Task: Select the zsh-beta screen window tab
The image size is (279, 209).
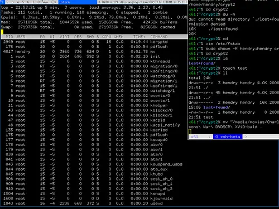Action: pos(228,137)
